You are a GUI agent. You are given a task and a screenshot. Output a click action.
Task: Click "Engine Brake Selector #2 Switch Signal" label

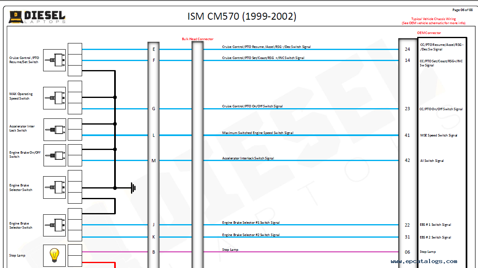251,235
